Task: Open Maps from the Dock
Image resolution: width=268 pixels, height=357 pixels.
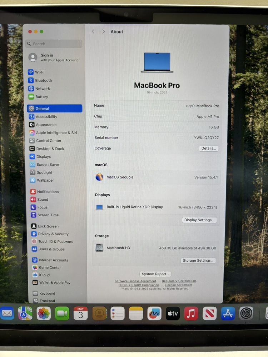Action: coord(25,313)
